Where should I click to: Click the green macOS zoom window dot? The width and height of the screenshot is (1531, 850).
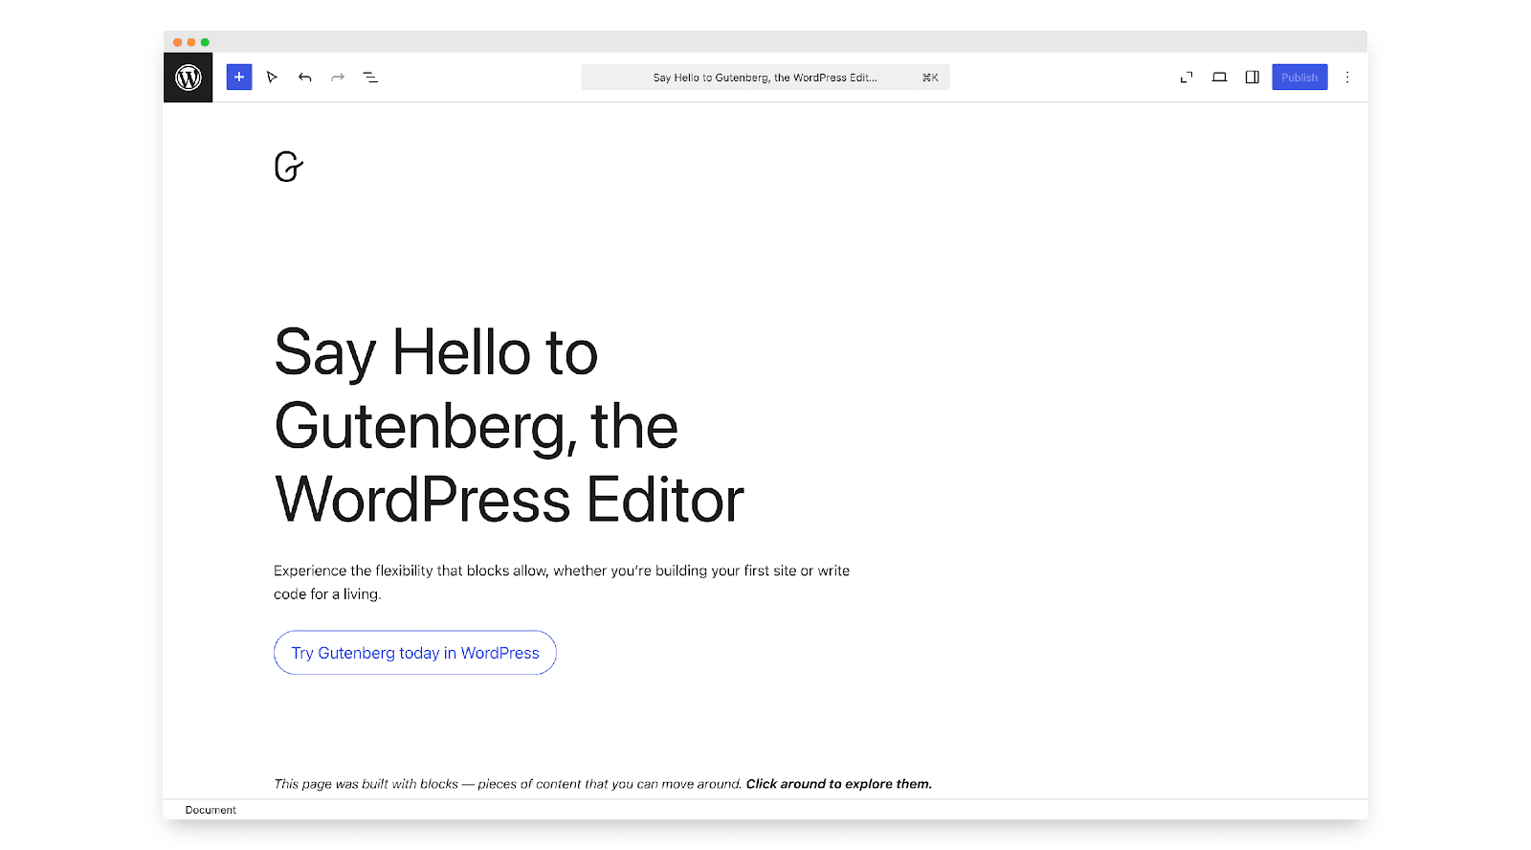(x=205, y=42)
